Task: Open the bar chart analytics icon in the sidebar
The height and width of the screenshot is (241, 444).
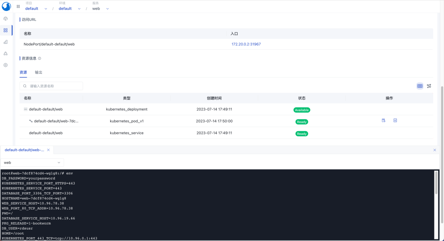Action: [x=6, y=42]
